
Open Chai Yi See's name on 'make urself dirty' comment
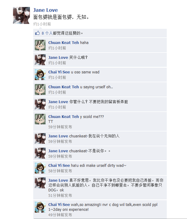59,166
